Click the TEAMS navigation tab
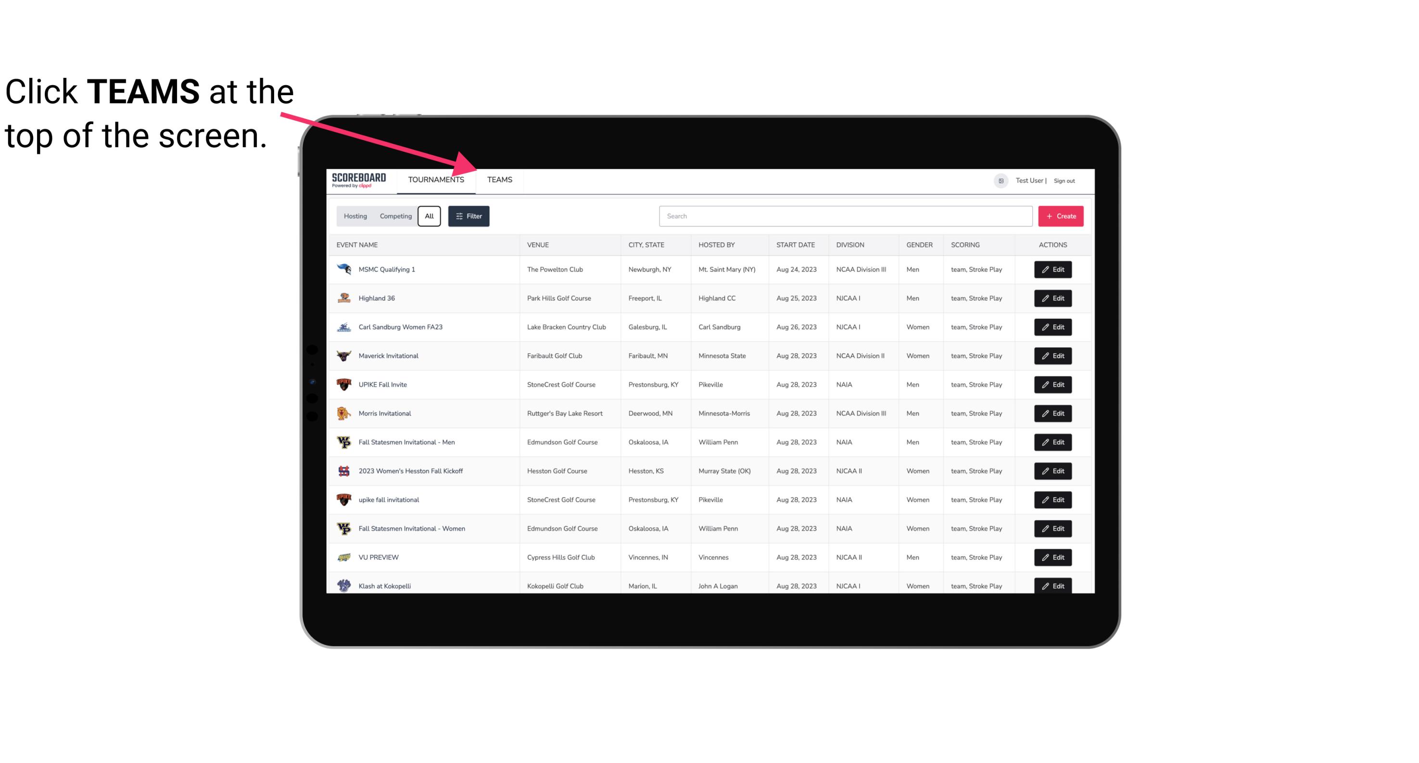This screenshot has width=1419, height=763. click(499, 180)
